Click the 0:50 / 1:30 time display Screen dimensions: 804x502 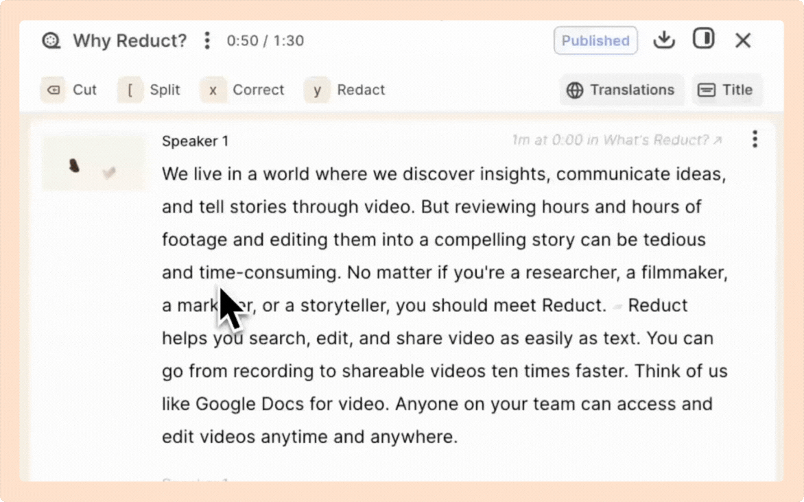pyautogui.click(x=265, y=40)
